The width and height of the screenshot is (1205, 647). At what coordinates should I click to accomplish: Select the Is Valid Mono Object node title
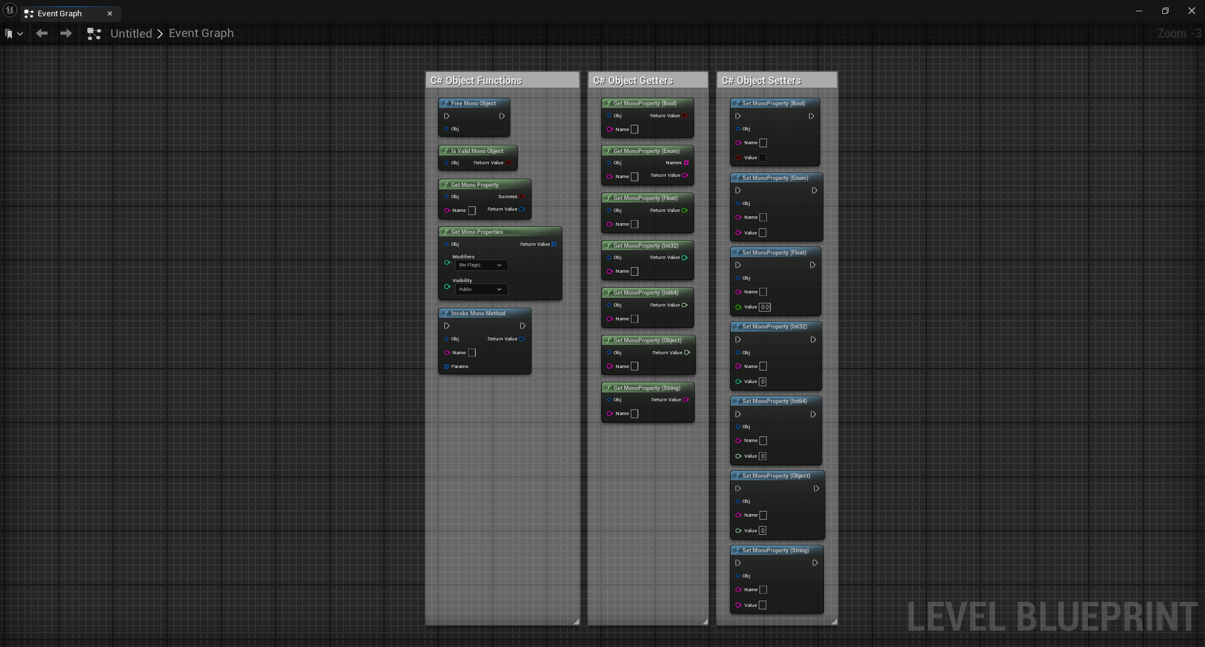pos(477,151)
